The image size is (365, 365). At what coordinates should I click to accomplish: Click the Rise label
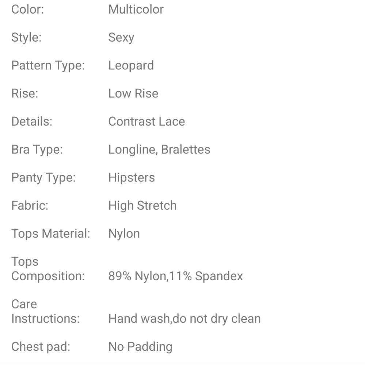click(25, 93)
